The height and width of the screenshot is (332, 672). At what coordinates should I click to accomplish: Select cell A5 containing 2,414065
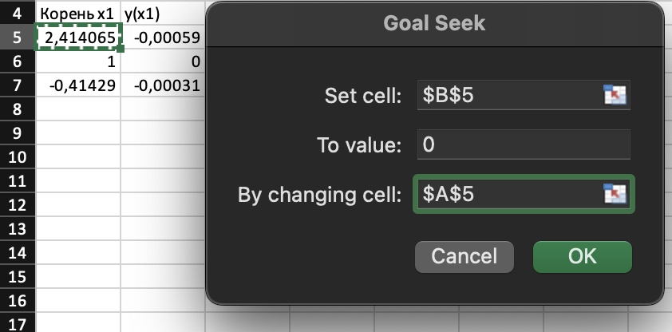(79, 38)
